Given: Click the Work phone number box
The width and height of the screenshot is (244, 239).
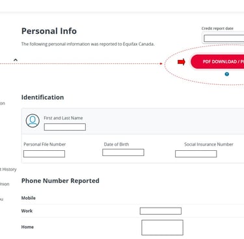Looking at the screenshot, I should pyautogui.click(x=161, y=211).
